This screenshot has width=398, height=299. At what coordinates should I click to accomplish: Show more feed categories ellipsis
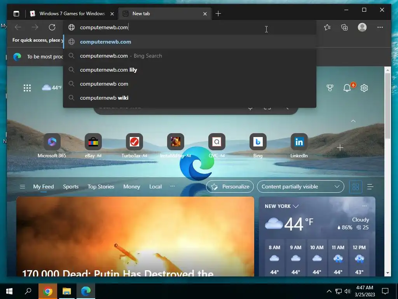coord(173,186)
